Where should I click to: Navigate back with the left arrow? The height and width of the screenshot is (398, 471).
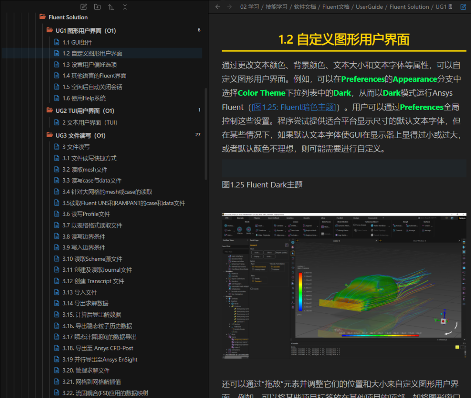point(218,7)
